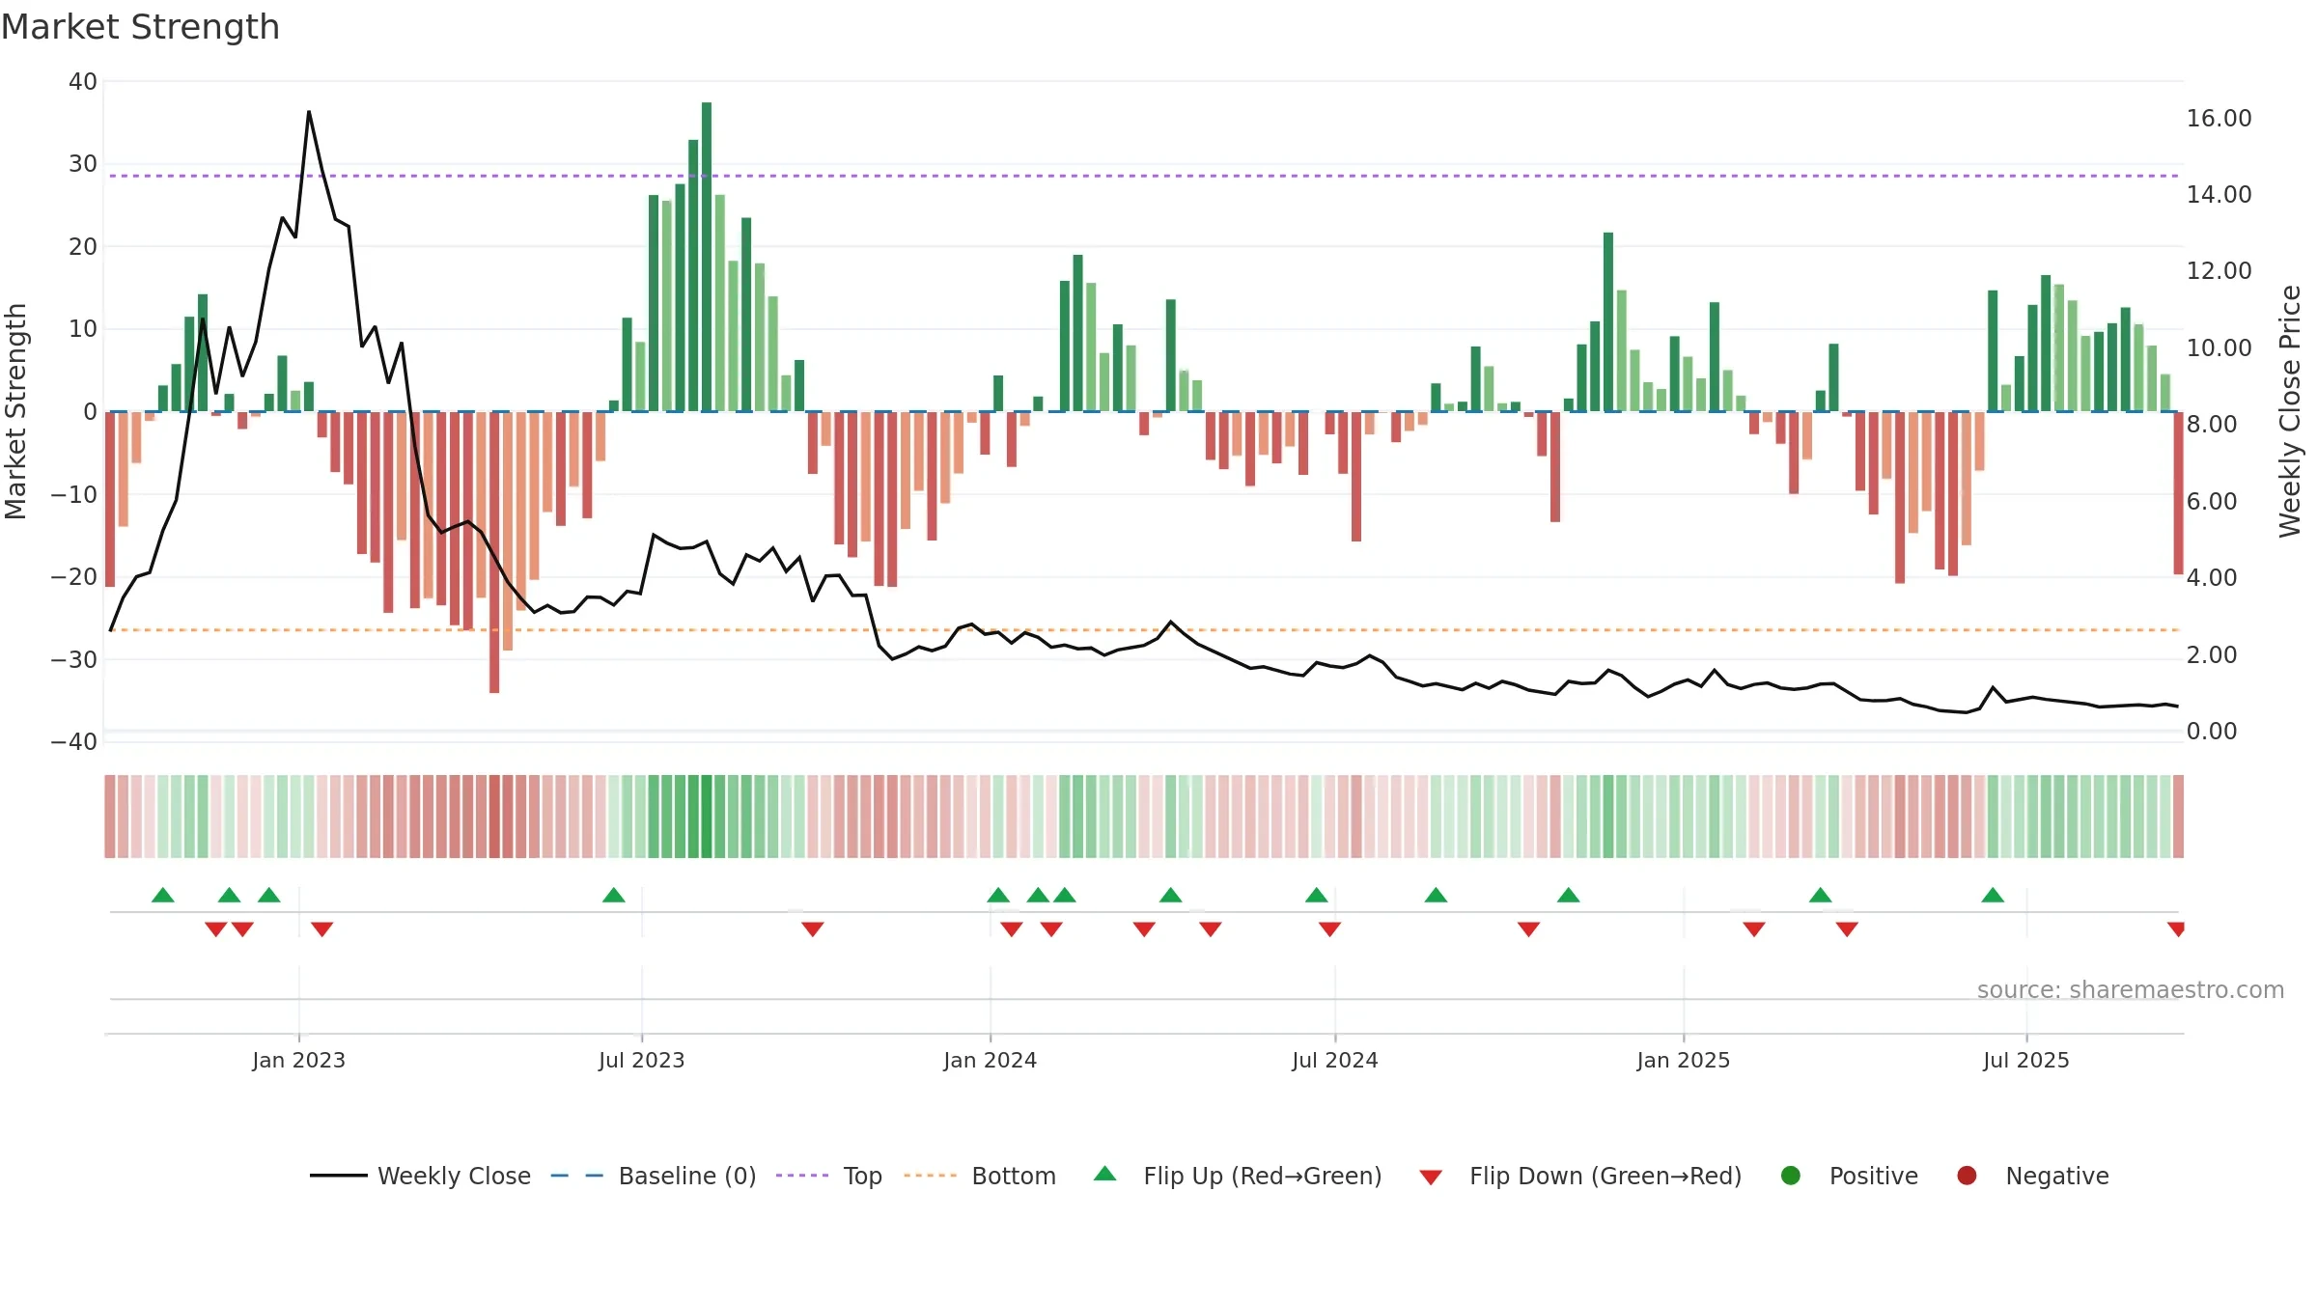The height and width of the screenshot is (1303, 2317).
Task: Click the source: sharemaestro.com text
Action: click(2131, 989)
